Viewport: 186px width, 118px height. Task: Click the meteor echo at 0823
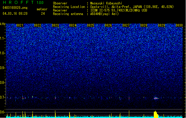click(x=55, y=98)
